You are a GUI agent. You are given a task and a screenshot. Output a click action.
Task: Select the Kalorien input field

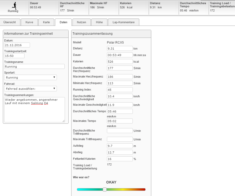click(120, 62)
